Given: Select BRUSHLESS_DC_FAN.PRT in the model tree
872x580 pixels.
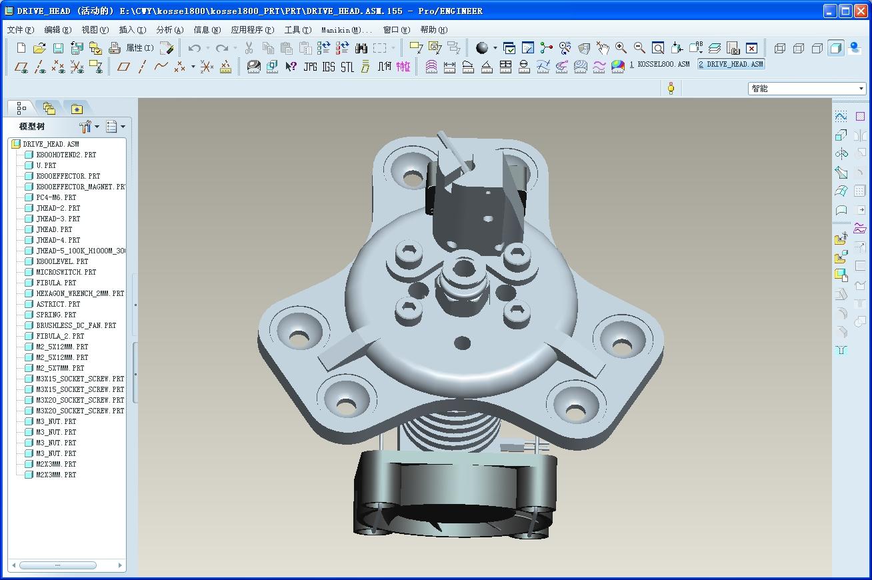Looking at the screenshot, I should [76, 325].
